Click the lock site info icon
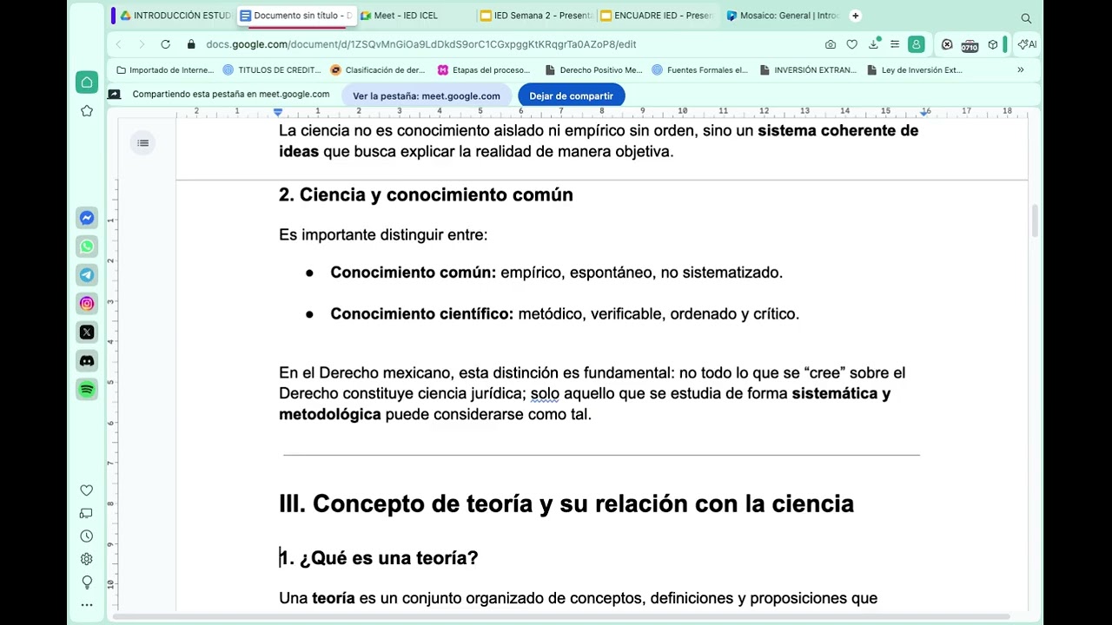The width and height of the screenshot is (1112, 625). 191,44
